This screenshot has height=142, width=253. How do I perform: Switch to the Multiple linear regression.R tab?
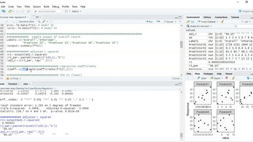pos(13,17)
